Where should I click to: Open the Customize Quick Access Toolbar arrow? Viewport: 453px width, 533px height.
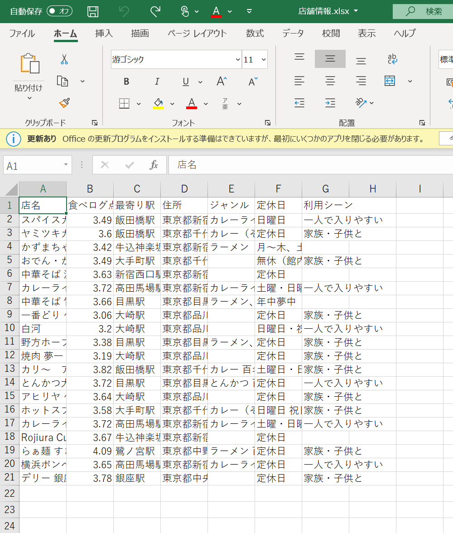249,11
